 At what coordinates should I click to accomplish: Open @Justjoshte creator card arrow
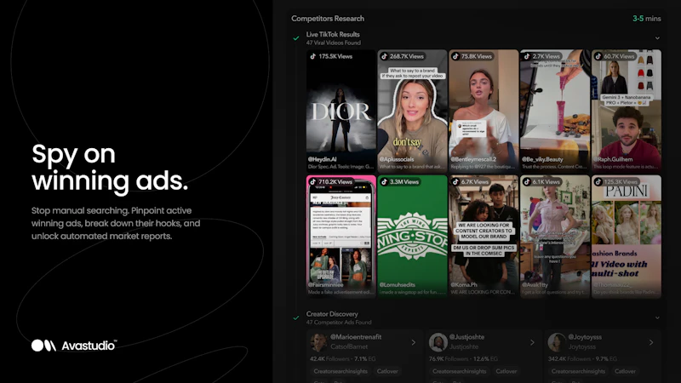pos(533,343)
